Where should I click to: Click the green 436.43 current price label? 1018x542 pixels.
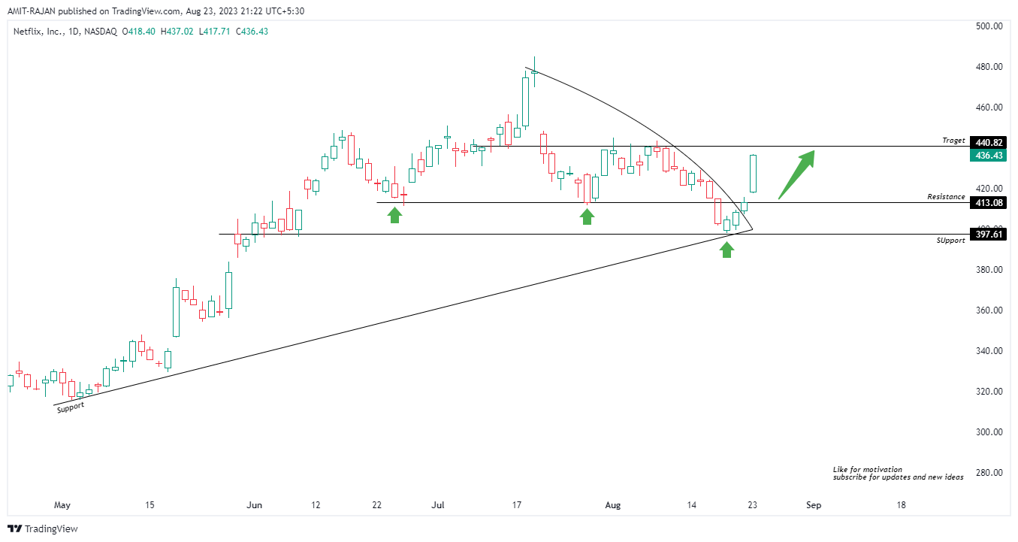[x=988, y=156]
